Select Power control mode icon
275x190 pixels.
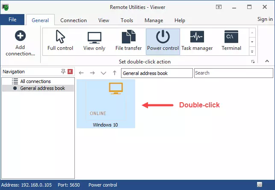163,37
